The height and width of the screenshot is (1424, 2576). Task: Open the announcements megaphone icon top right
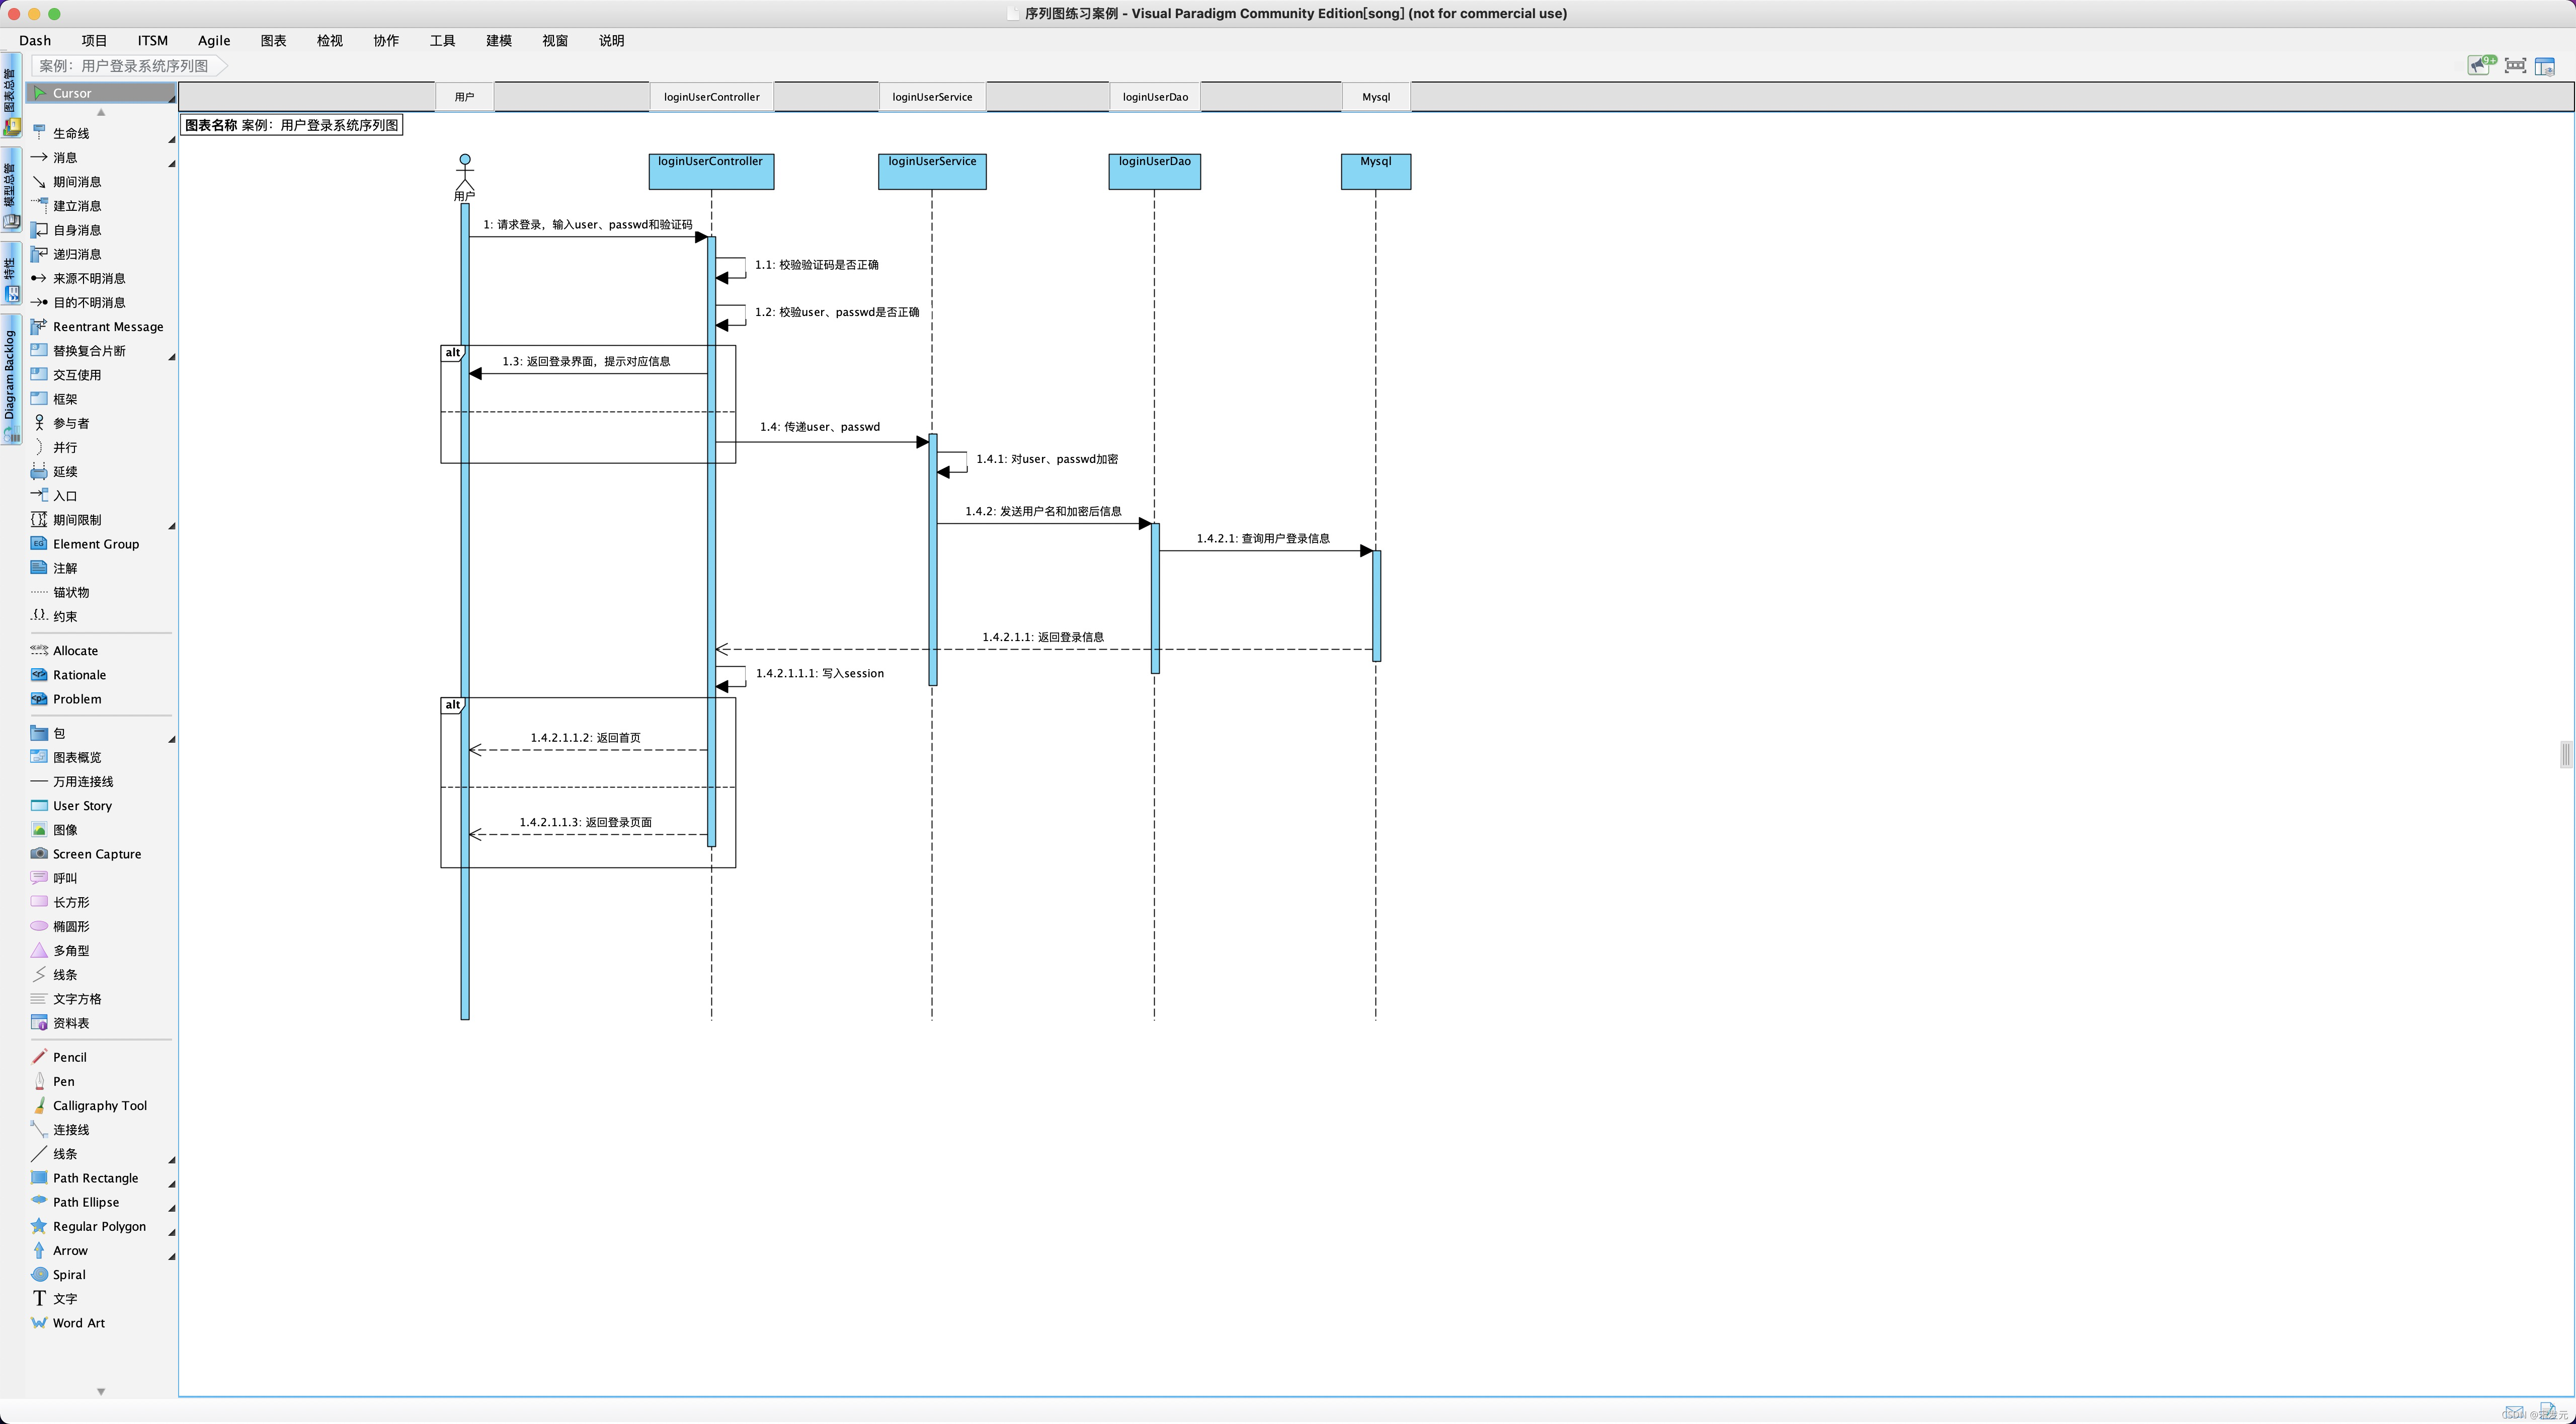coord(2481,66)
